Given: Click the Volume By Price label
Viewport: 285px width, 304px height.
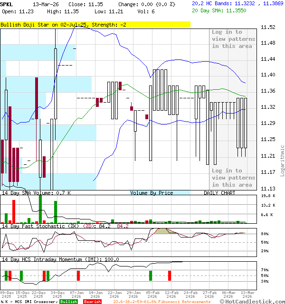Looking at the screenshot, I should coord(152,193).
